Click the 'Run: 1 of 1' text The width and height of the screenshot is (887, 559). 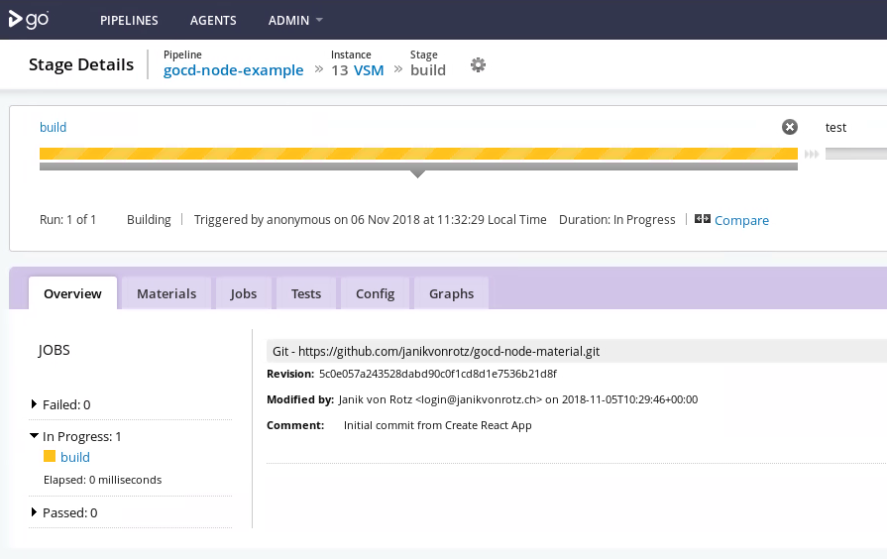click(x=67, y=219)
